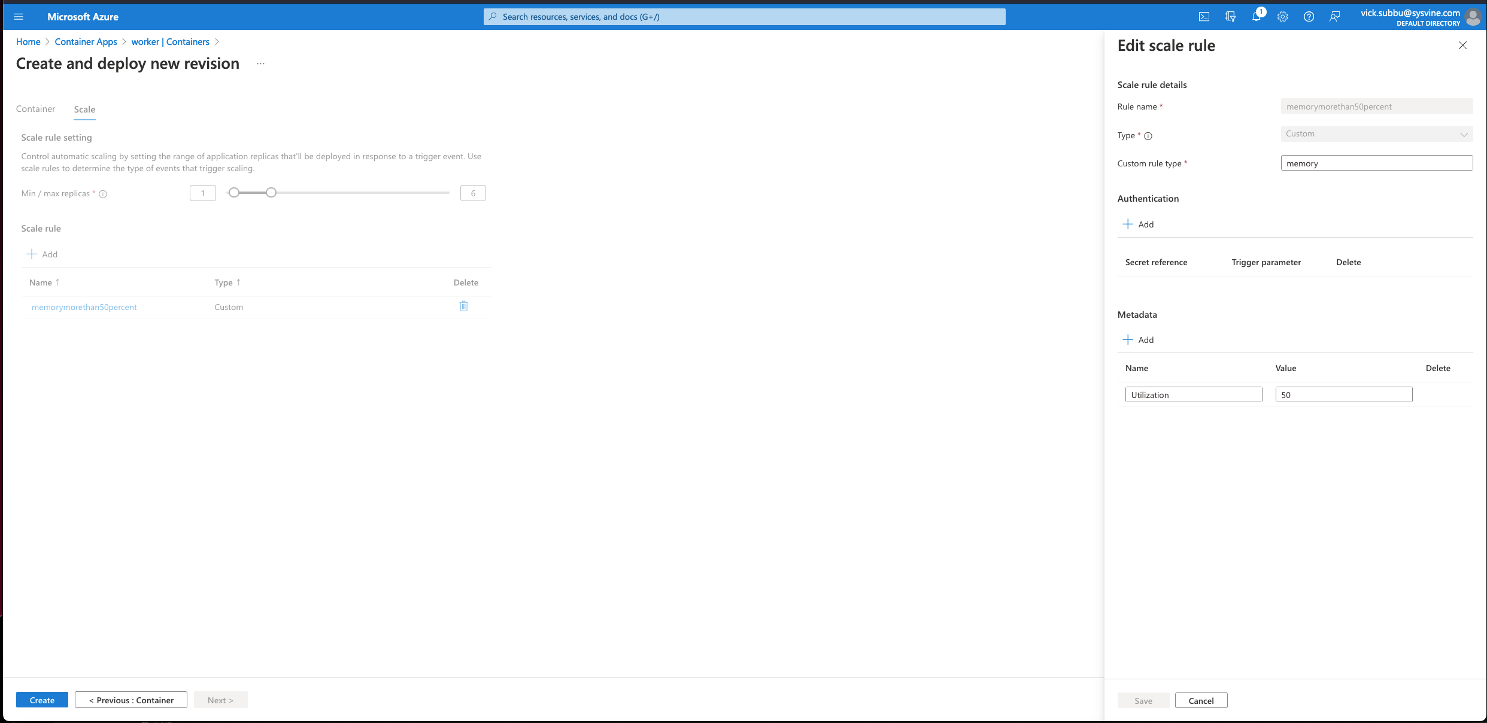
Task: Navigate to worker | Containers breadcrumb
Action: [170, 41]
